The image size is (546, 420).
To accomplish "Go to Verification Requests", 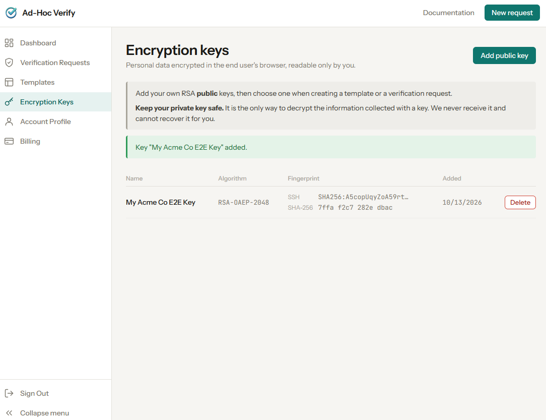I will 56,63.
